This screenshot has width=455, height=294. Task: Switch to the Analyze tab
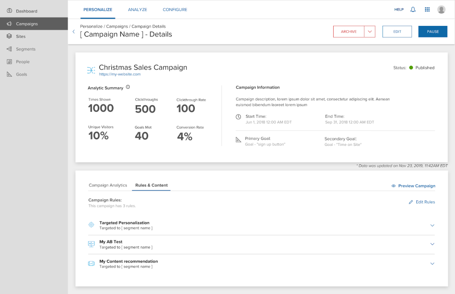tap(138, 9)
